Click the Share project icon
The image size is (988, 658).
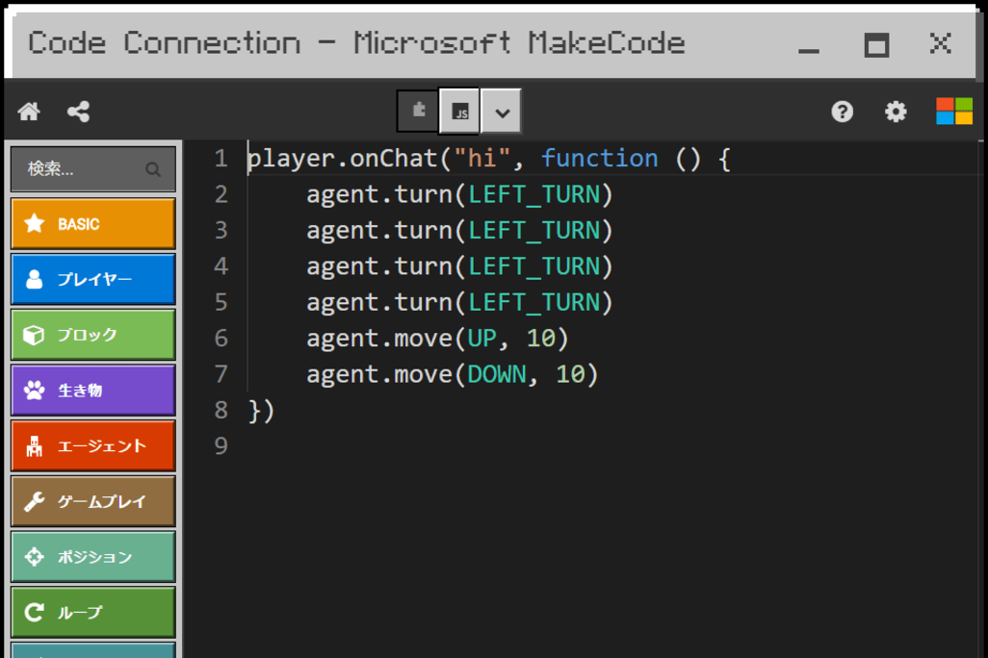79,112
